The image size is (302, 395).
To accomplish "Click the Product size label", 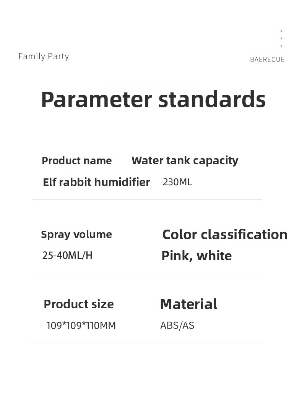I will click(x=79, y=304).
